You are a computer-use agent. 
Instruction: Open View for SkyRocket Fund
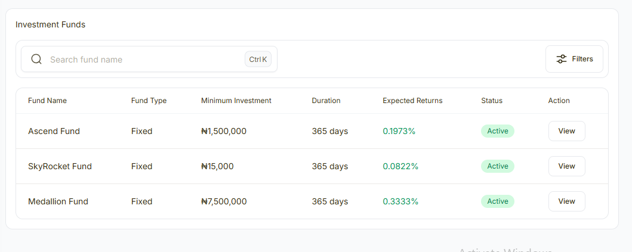566,166
